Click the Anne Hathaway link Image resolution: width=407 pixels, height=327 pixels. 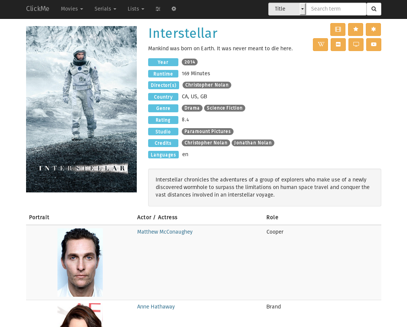[156, 307]
